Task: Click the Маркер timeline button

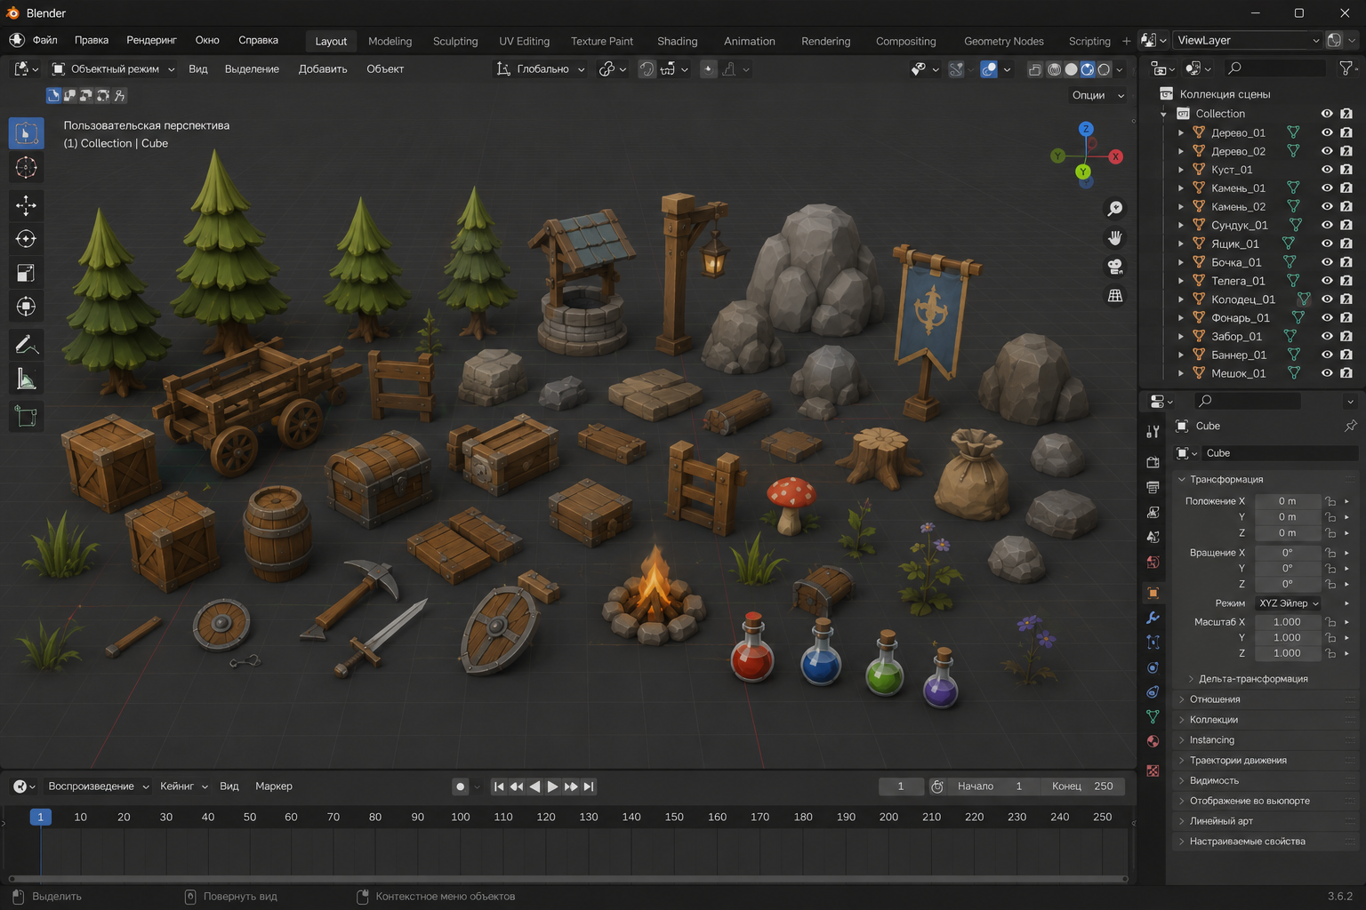Action: click(x=274, y=786)
